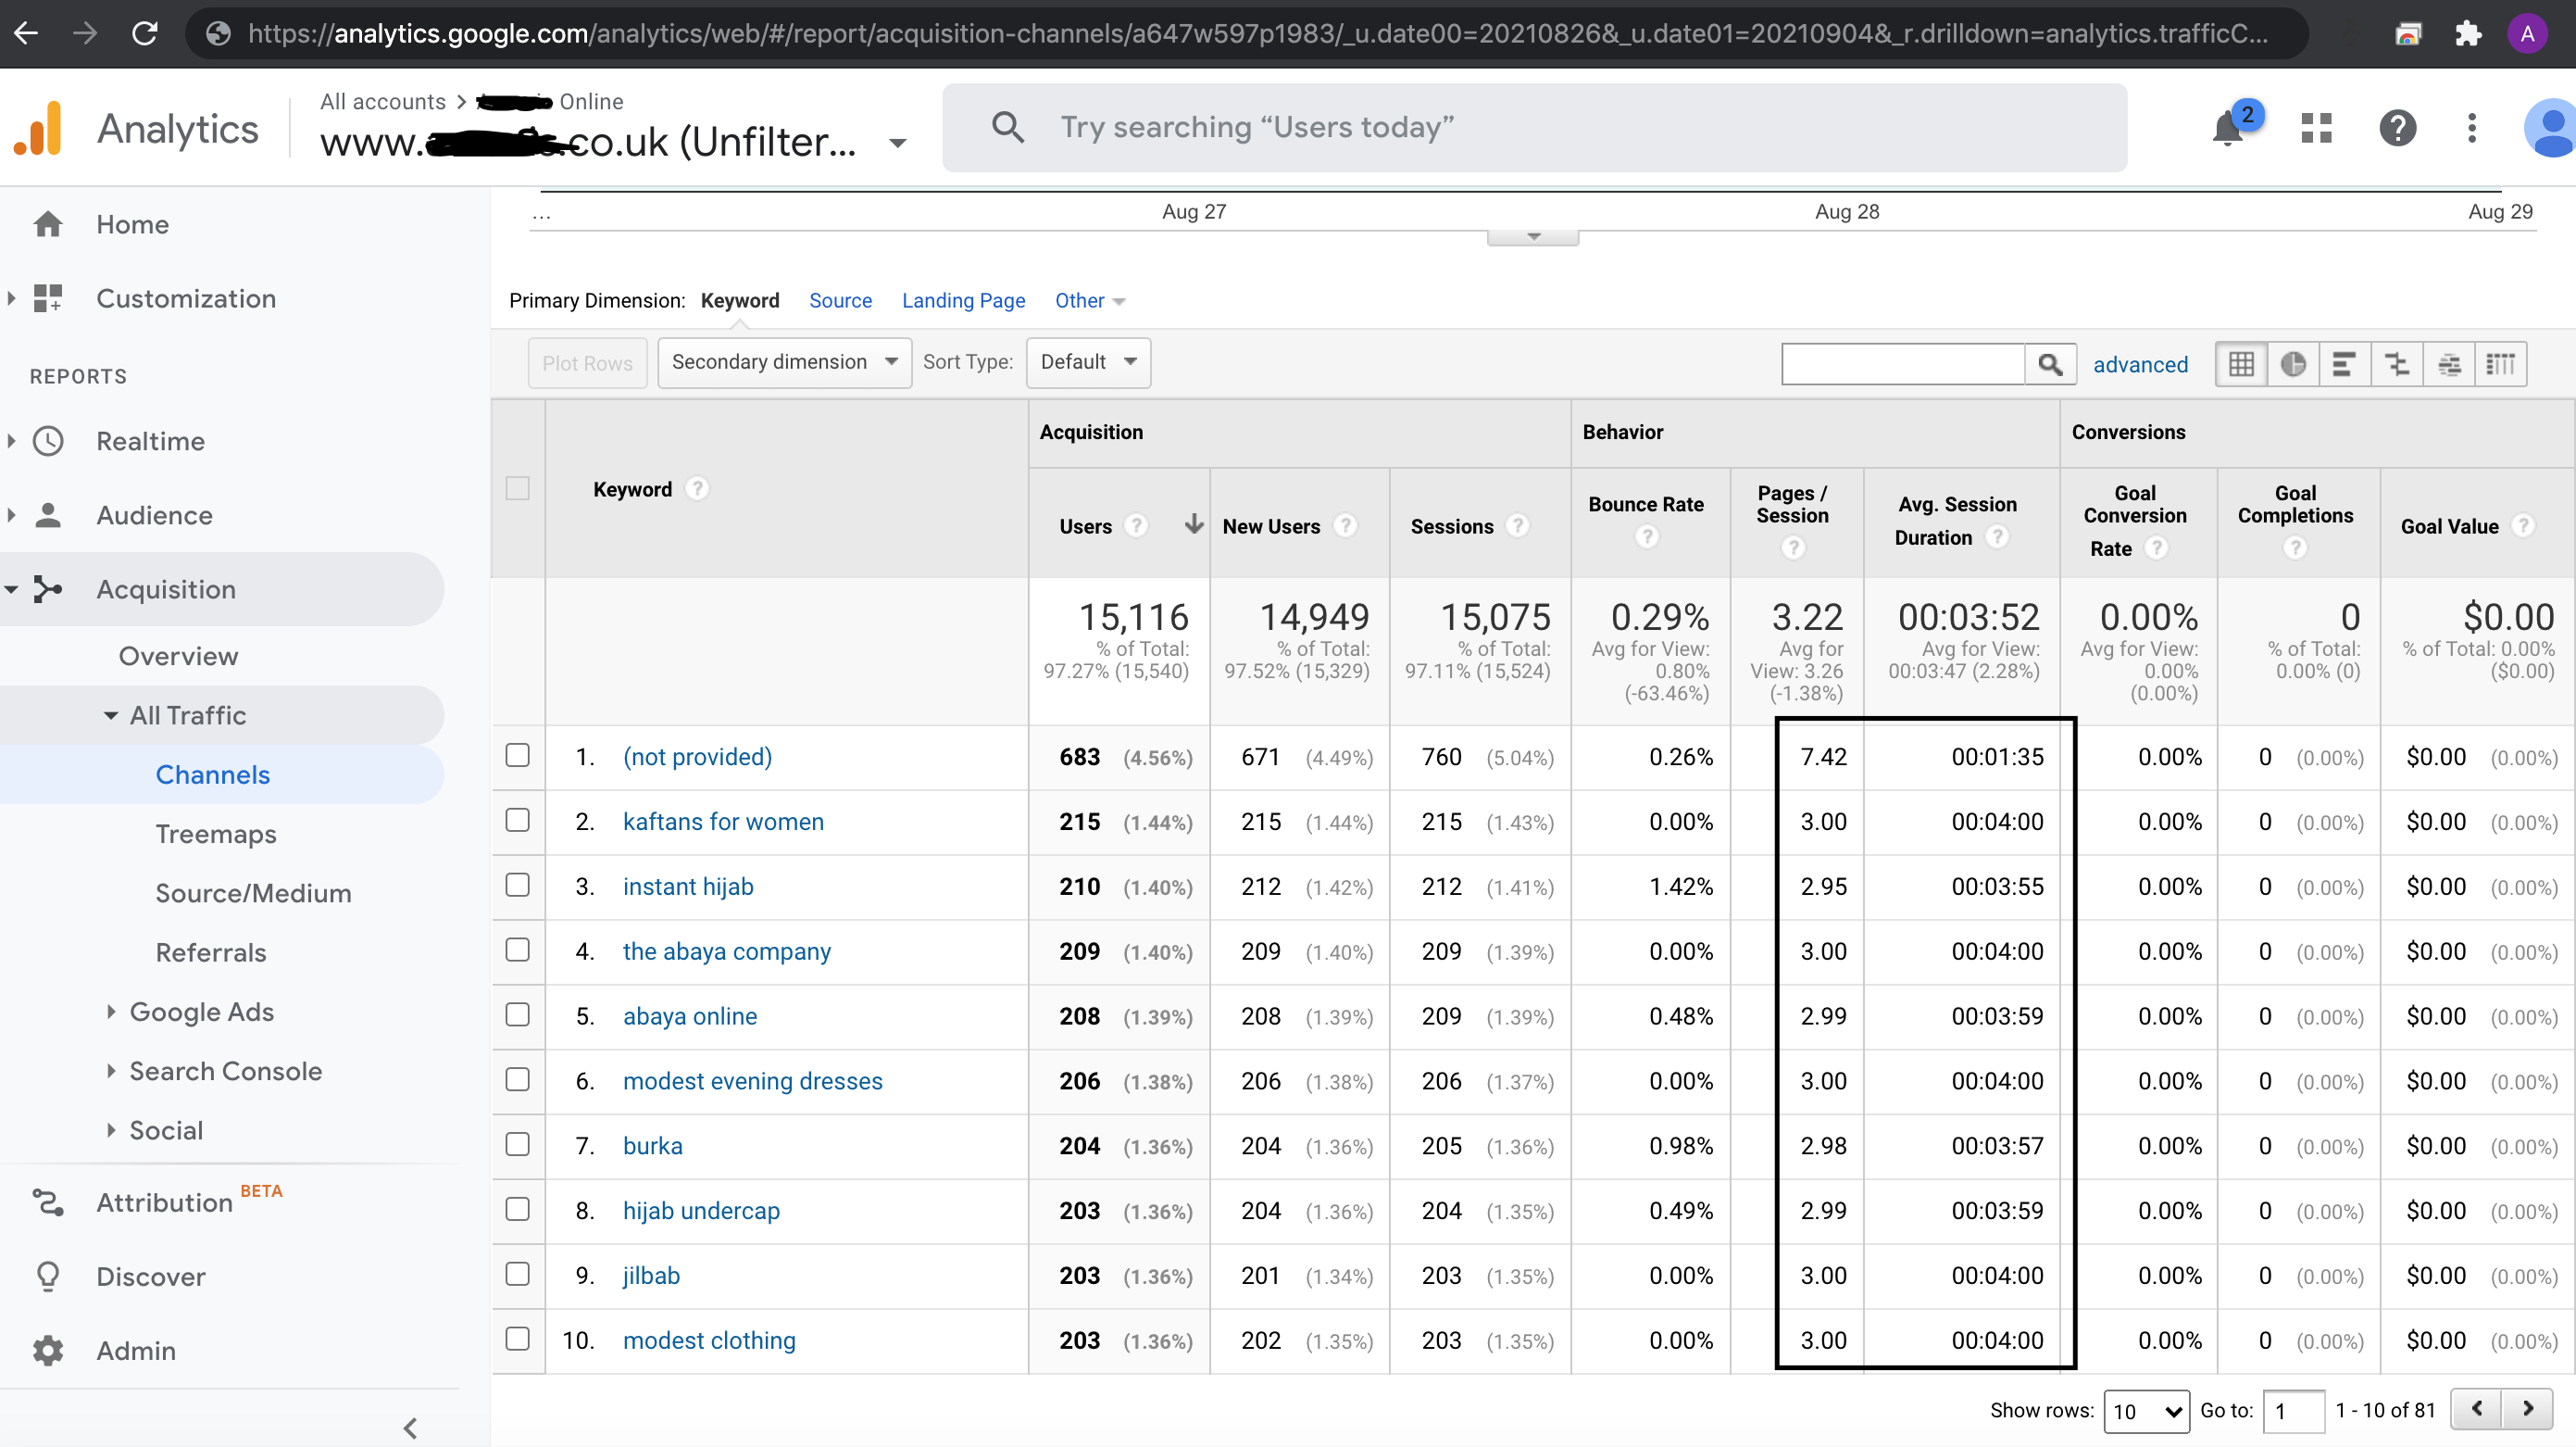Click the Go to page number field
2576x1447 pixels.
pyautogui.click(x=2293, y=1411)
